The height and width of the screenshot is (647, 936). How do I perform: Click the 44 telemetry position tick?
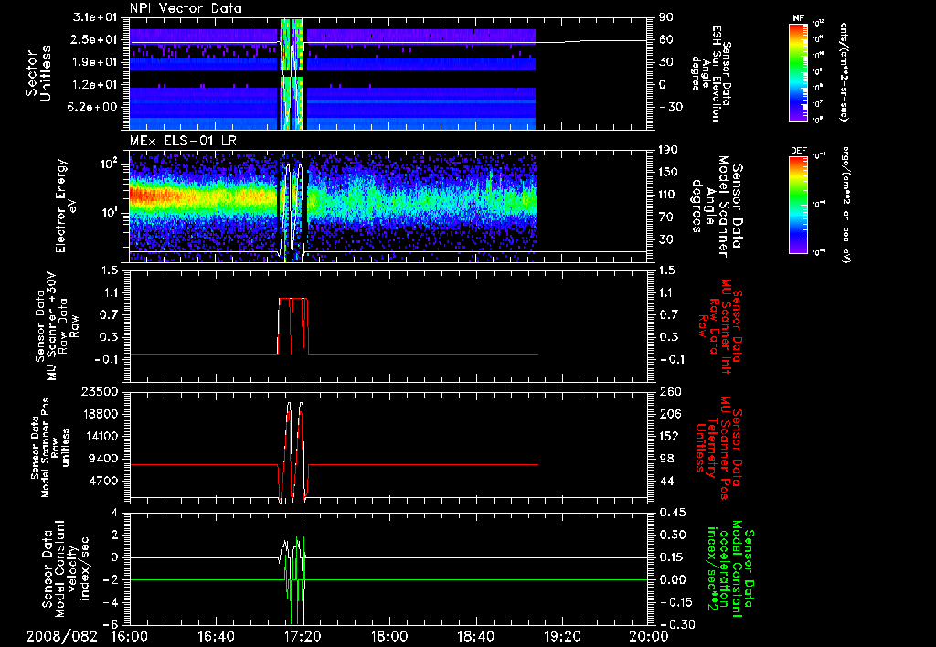tap(666, 481)
